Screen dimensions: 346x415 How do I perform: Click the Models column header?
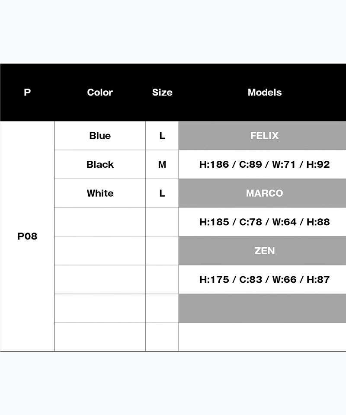[x=264, y=93]
